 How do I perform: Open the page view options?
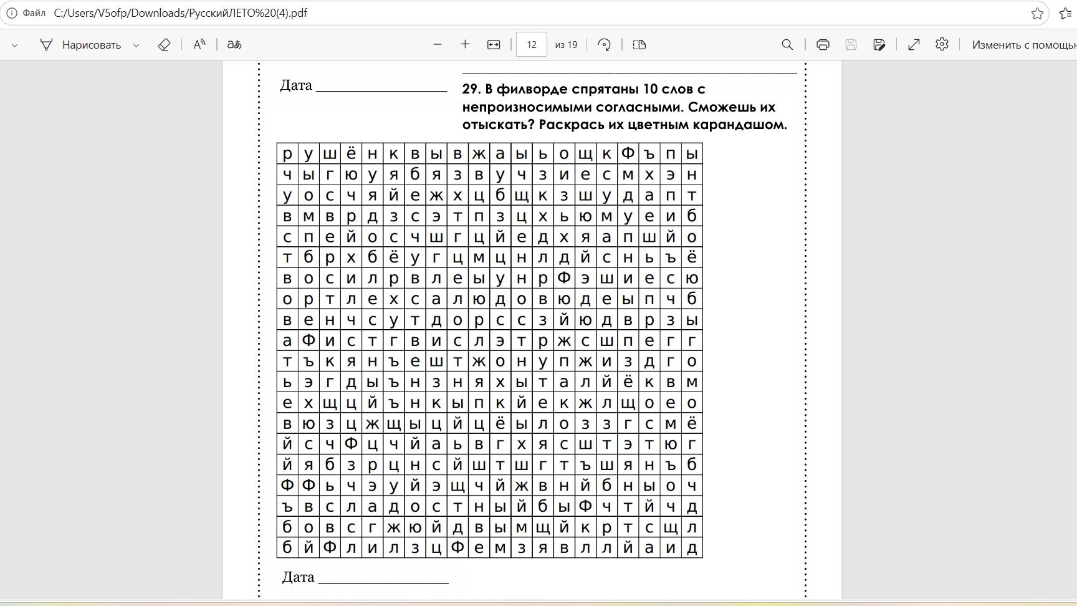pos(639,44)
